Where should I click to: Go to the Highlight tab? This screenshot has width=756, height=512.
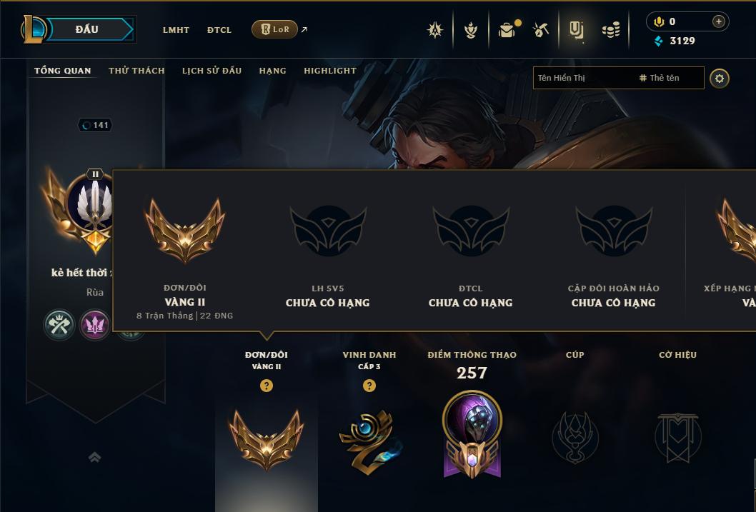330,71
